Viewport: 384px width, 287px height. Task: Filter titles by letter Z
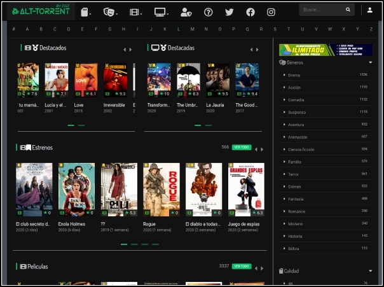click(371, 29)
